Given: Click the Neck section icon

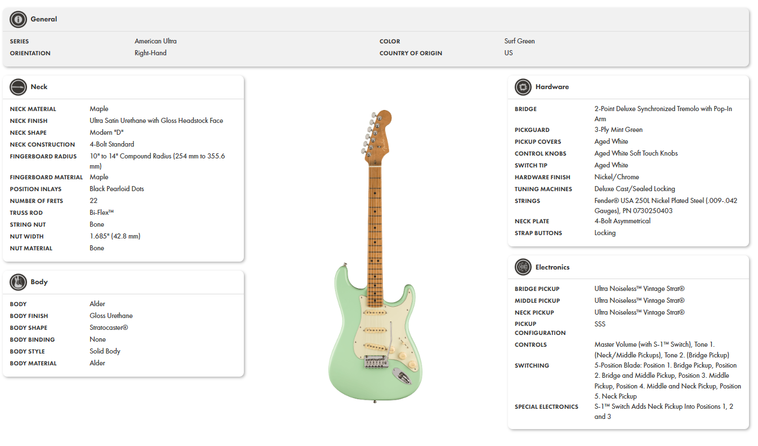Looking at the screenshot, I should coord(18,87).
